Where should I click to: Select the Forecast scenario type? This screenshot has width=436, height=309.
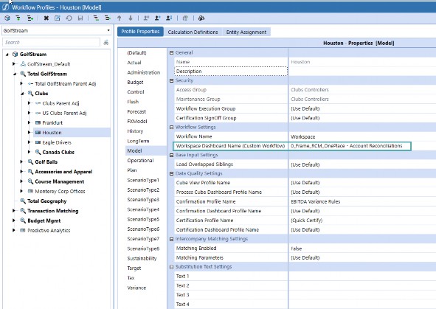coord(136,111)
